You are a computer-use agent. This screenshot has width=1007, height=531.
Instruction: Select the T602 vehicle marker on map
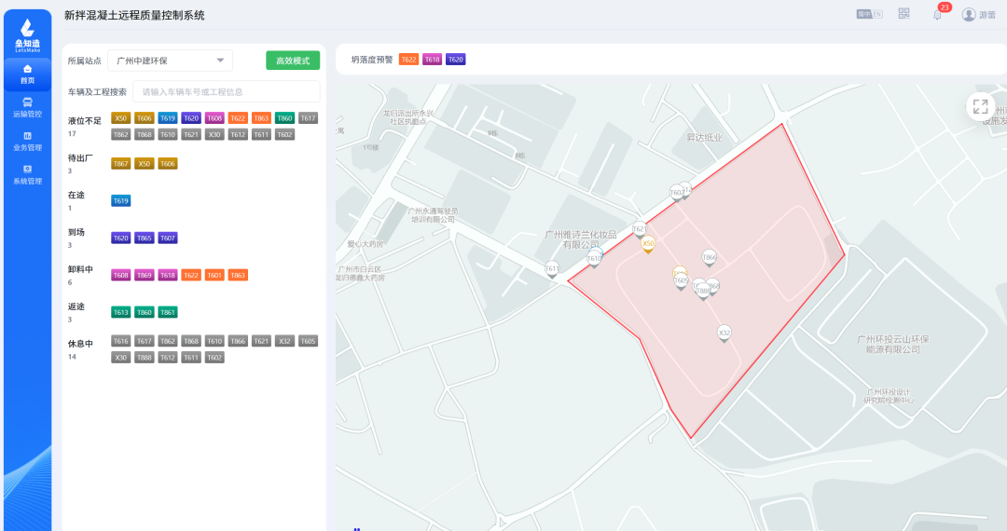676,193
